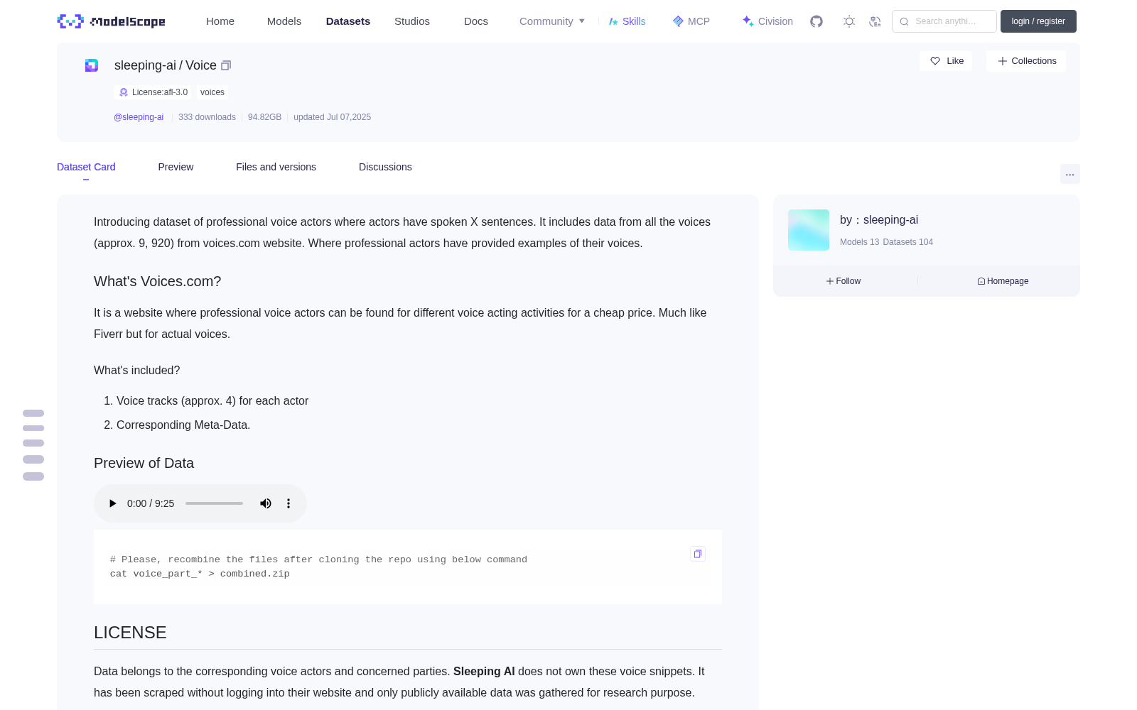Focus the Search anything input field
This screenshot has height=710, width=1137.
944,21
